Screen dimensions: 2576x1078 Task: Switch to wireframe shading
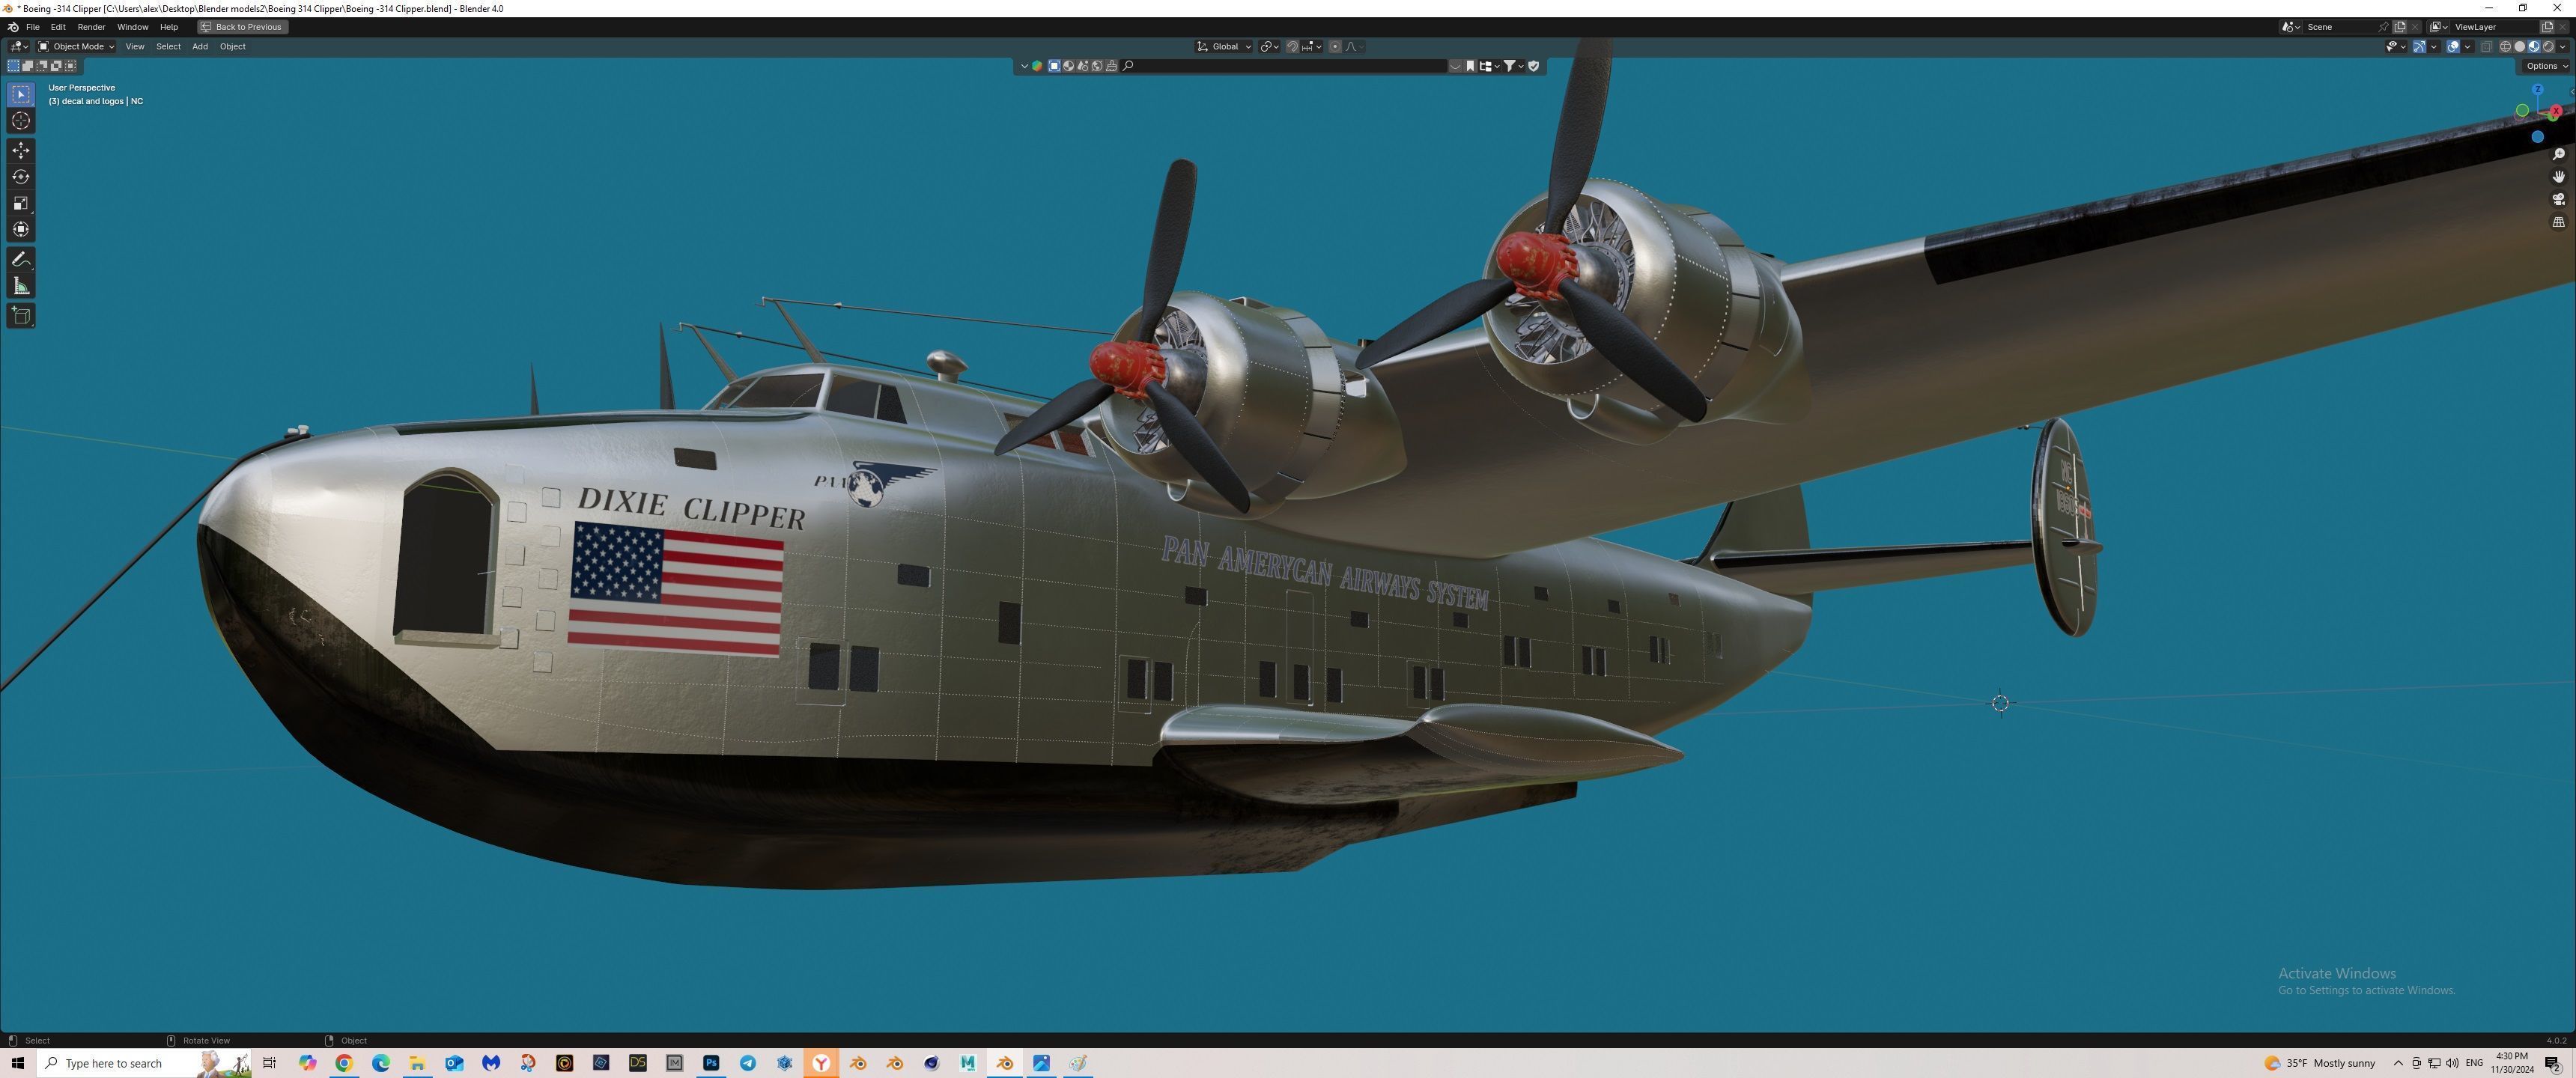[2505, 46]
